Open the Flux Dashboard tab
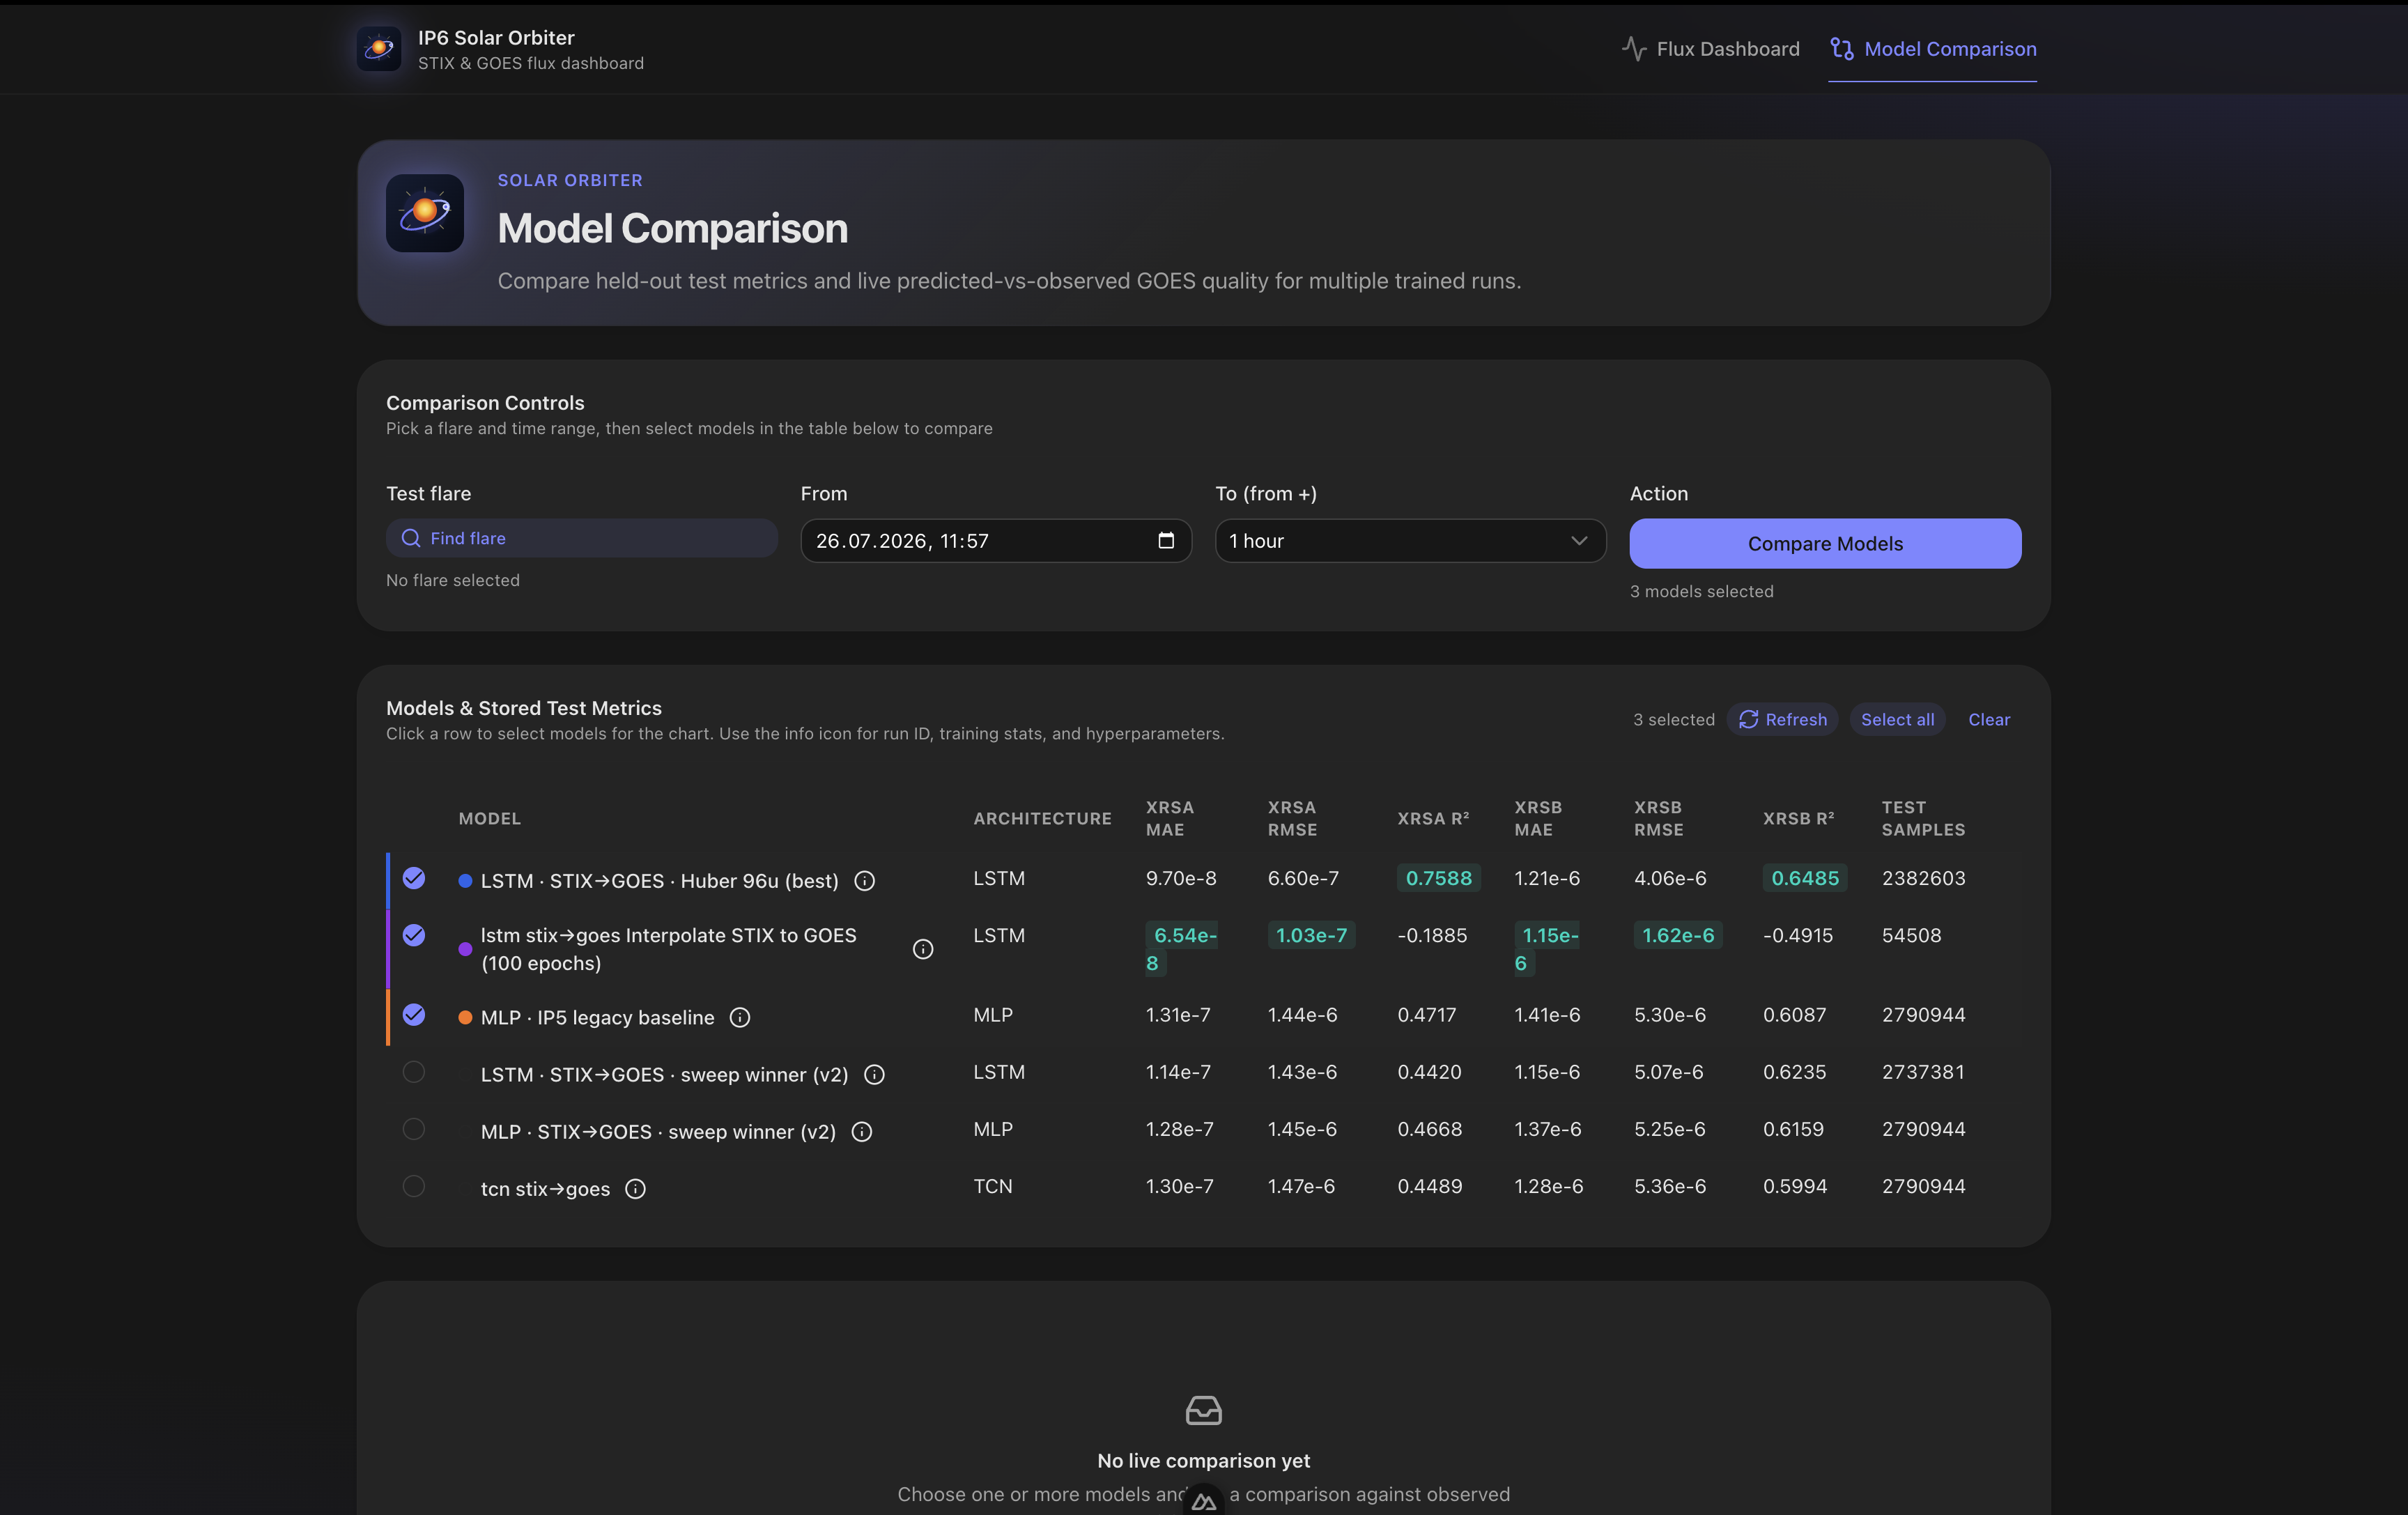 pos(1710,49)
